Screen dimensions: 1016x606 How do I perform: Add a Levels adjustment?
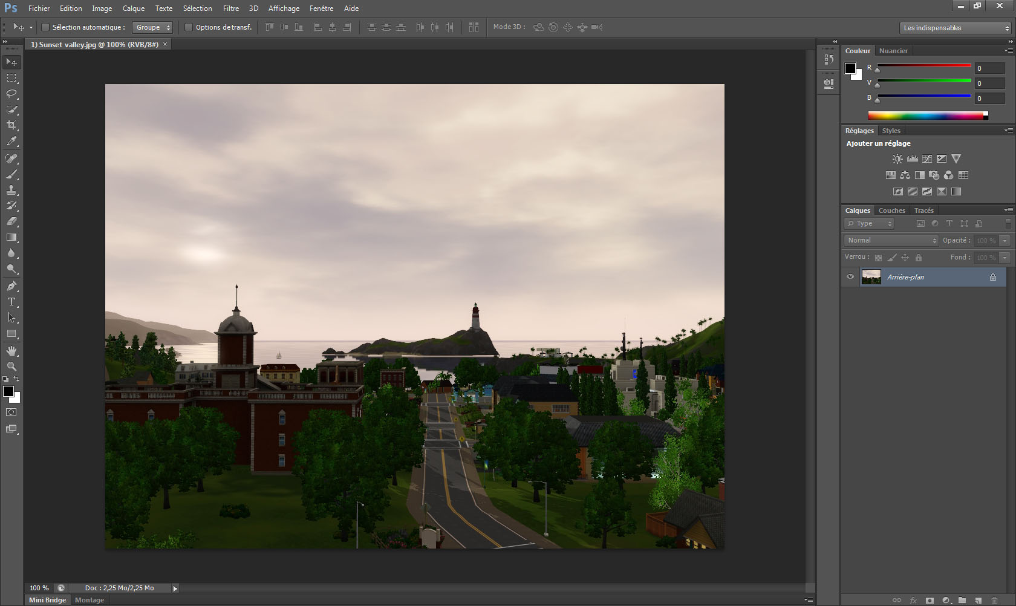coord(912,159)
